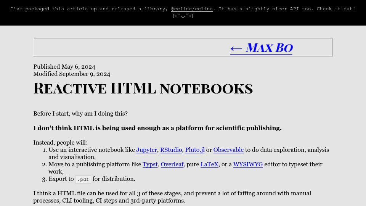Open the Jupyter link
Screen dimensions: 366x206
point(146,150)
